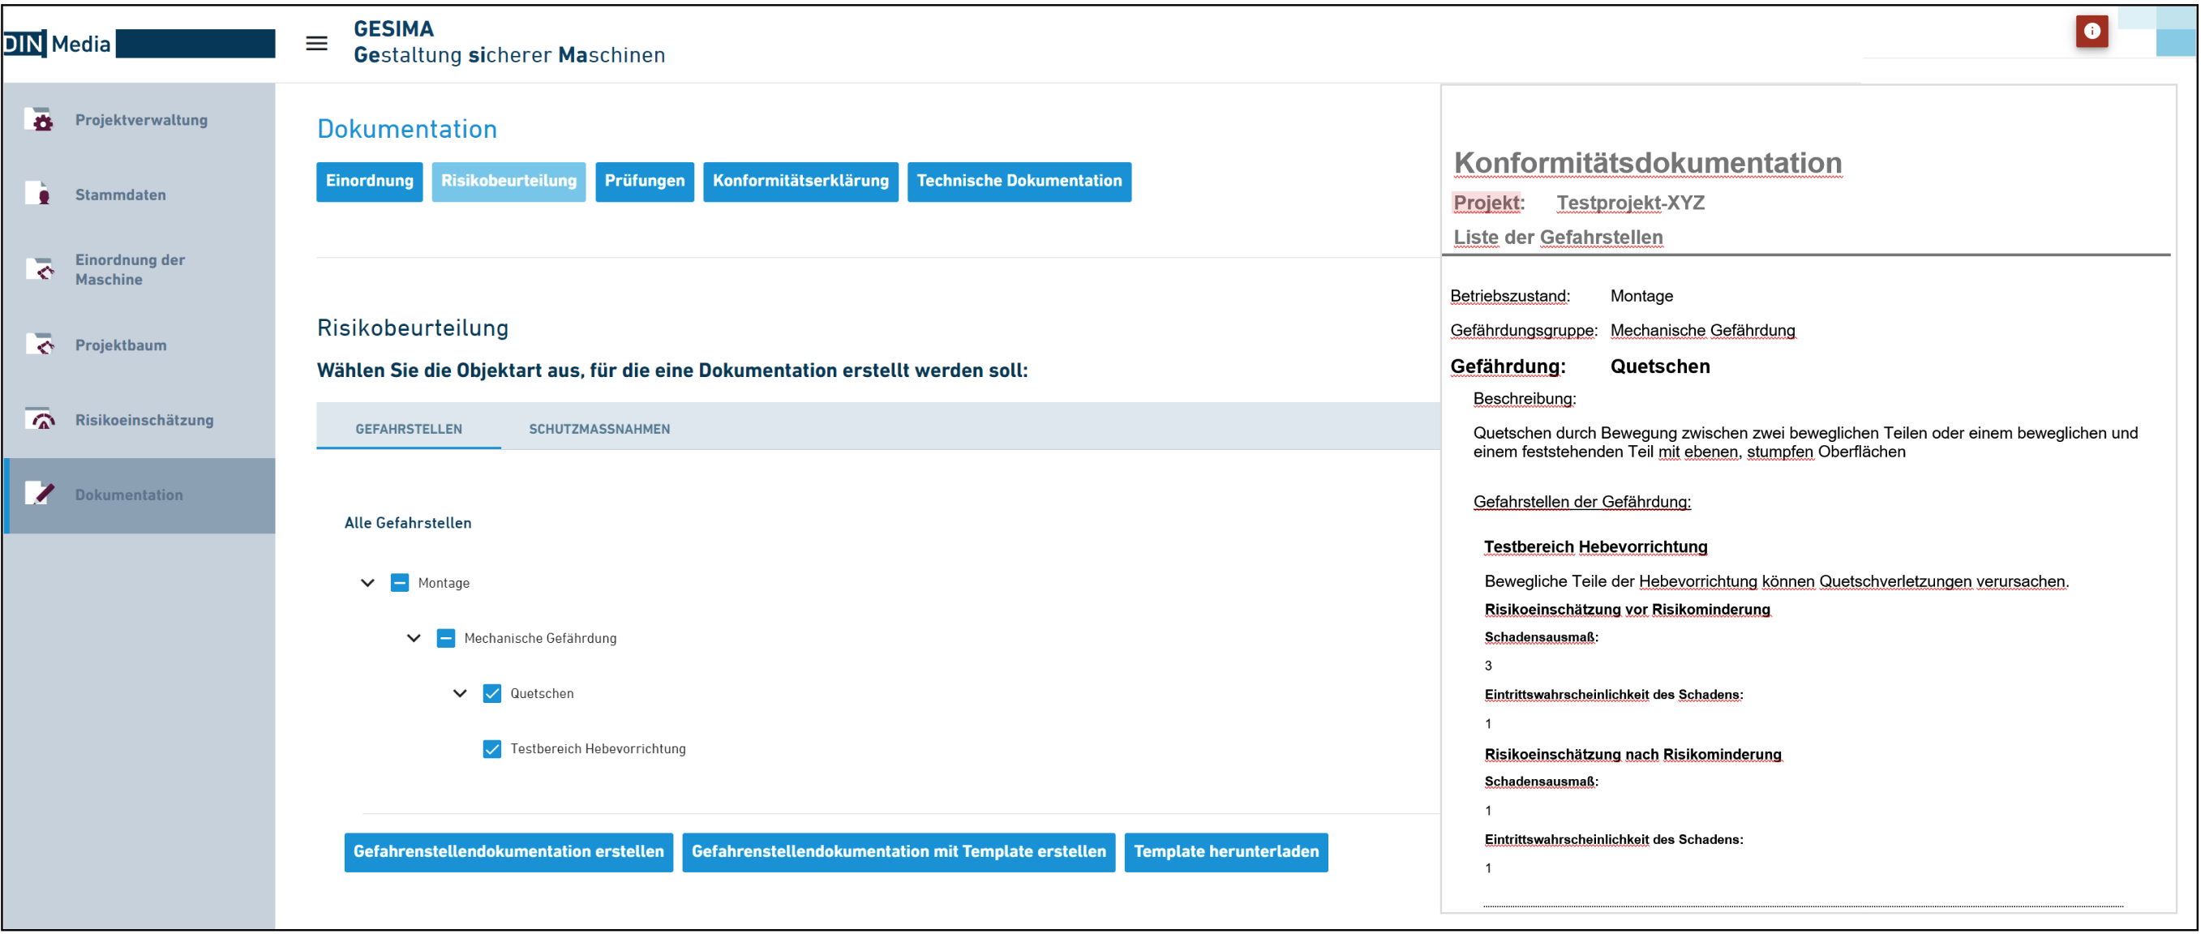Open the Einordnung documentation section

(x=369, y=182)
